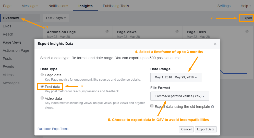Open the File Format dropdown
This screenshot has width=254, height=138.
[180, 96]
